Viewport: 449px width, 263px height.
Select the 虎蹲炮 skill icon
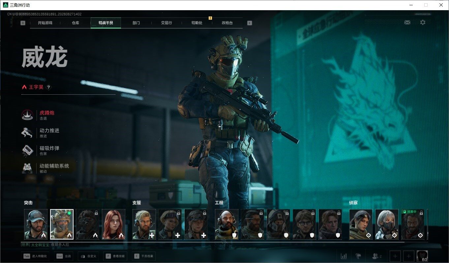pyautogui.click(x=27, y=115)
